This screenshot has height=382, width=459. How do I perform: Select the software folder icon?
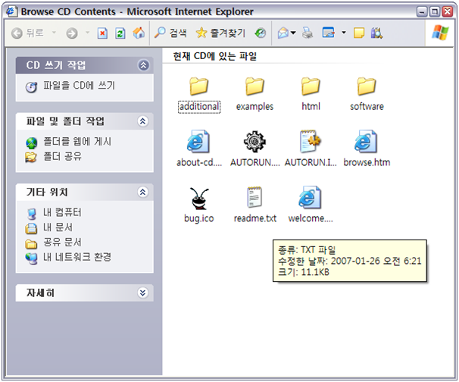367,86
